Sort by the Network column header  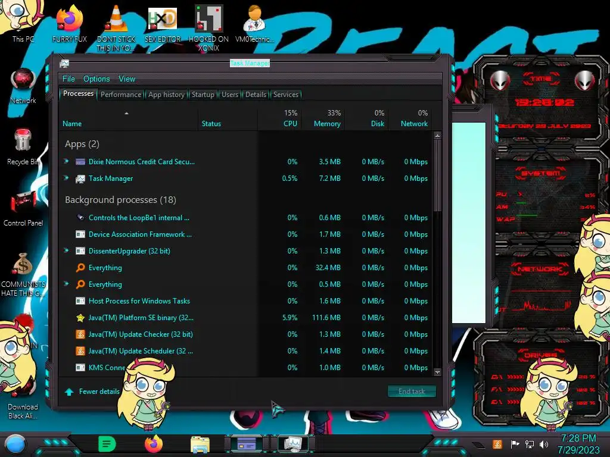pyautogui.click(x=410, y=118)
